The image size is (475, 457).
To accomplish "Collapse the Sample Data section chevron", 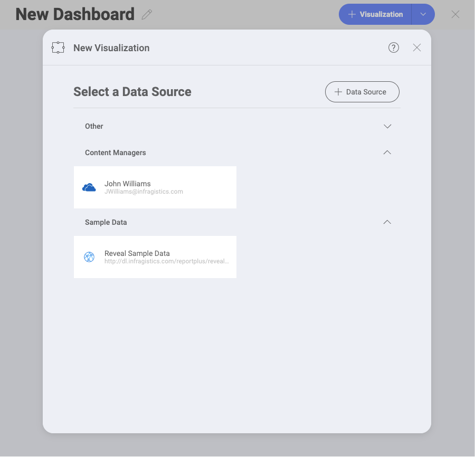I will click(387, 222).
